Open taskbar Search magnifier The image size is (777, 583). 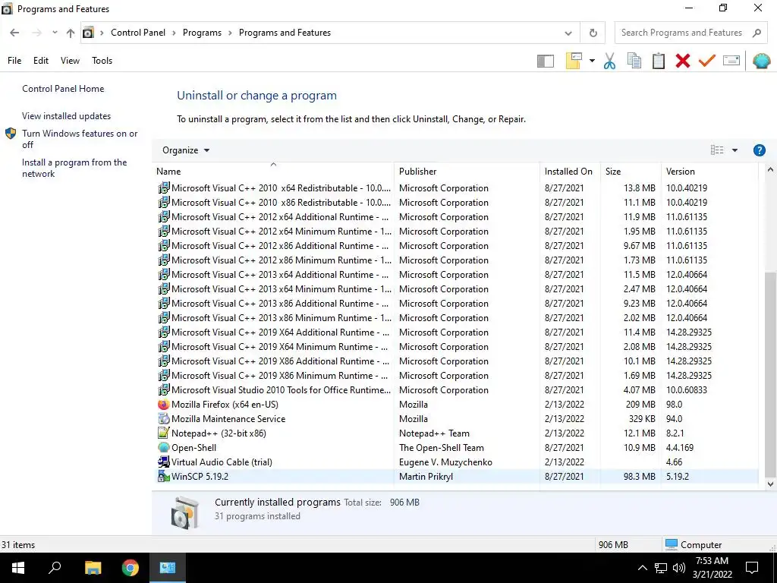point(55,568)
